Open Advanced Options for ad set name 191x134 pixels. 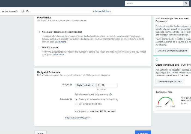pos(102,11)
